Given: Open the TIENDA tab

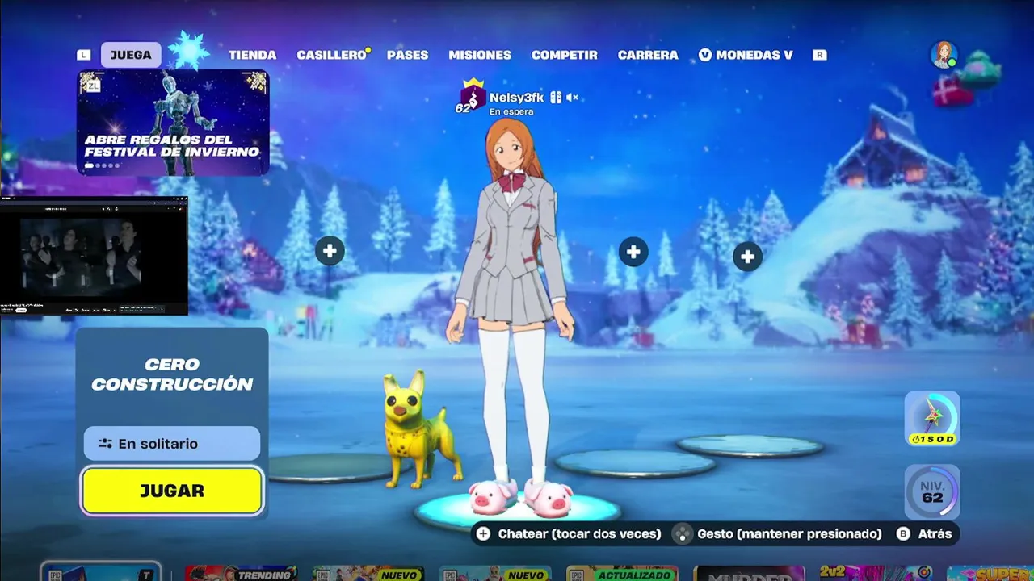Looking at the screenshot, I should (252, 55).
